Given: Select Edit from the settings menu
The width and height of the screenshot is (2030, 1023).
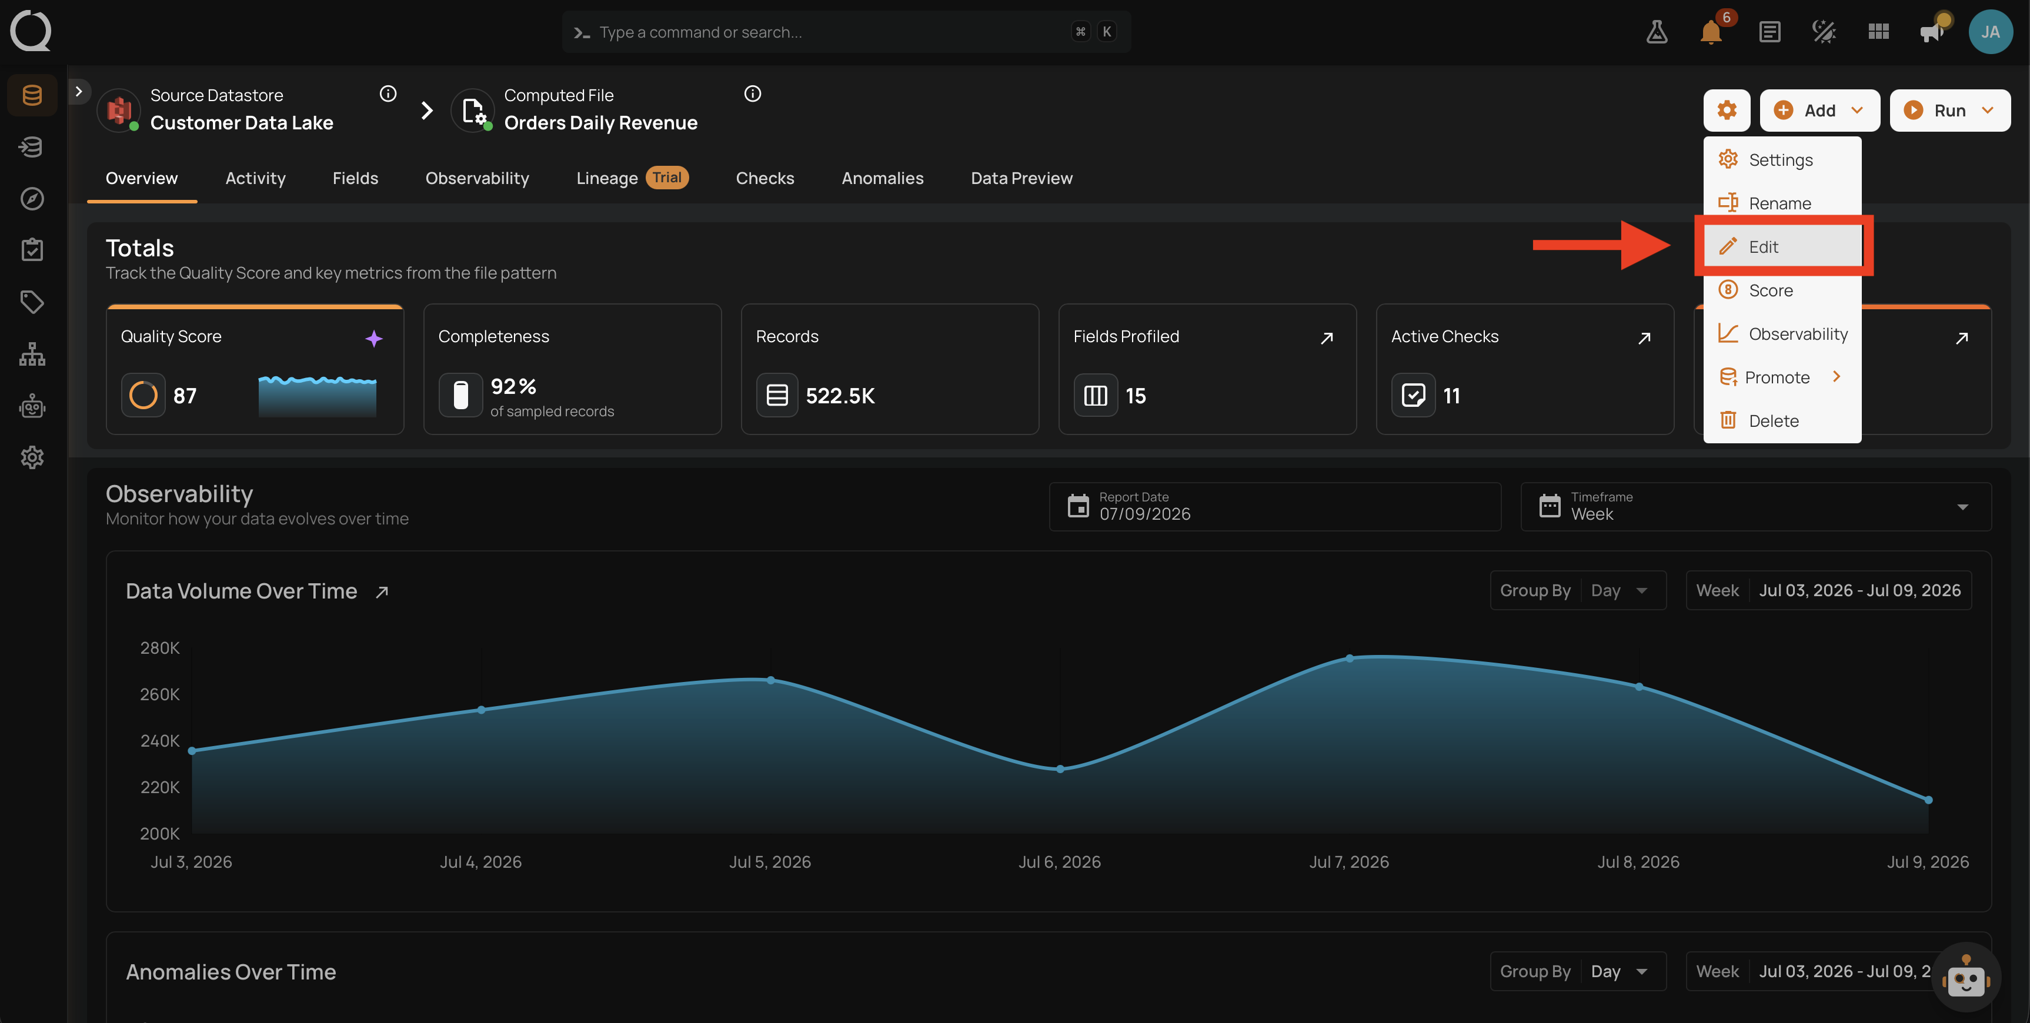Looking at the screenshot, I should click(1781, 247).
